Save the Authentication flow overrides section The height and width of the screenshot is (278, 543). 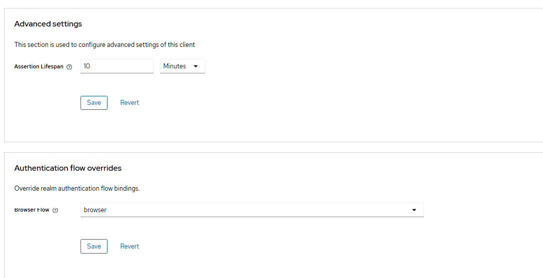[94, 247]
